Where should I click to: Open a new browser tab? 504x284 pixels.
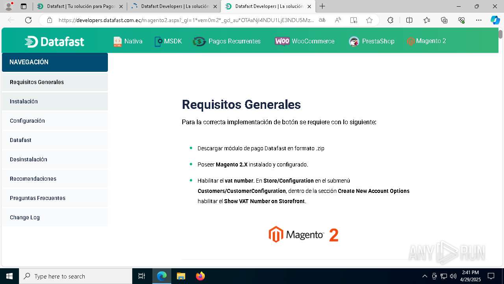322,6
